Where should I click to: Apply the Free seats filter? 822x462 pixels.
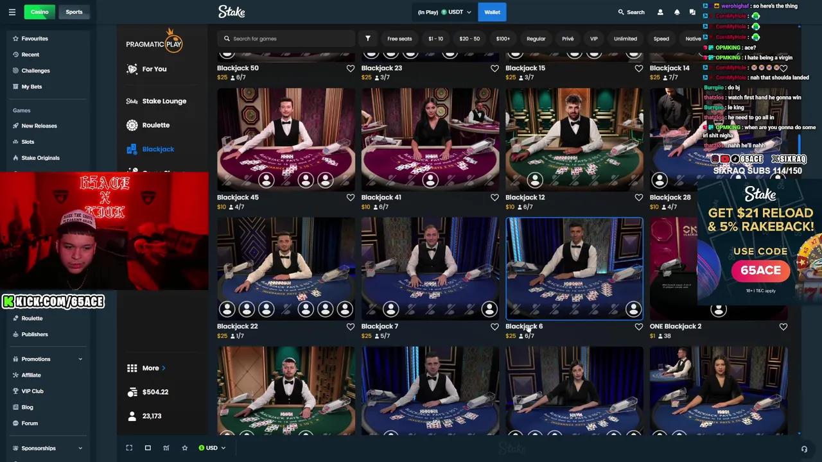coord(399,38)
